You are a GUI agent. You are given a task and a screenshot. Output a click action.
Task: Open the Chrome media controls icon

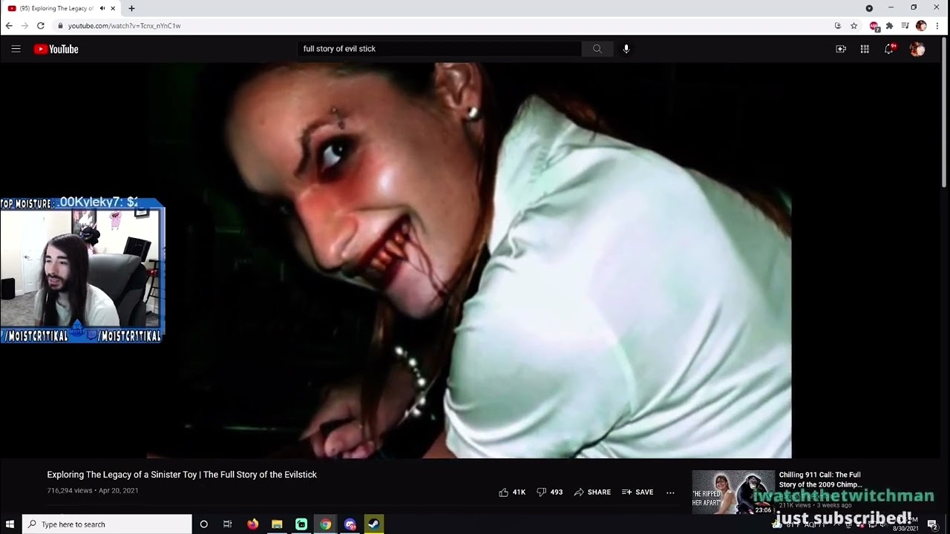(905, 26)
